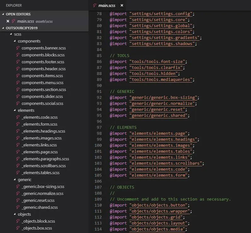Viewport: 251px width, 233px height.
Task: Open file name _elements.scrollbars.scss
Action: [44, 166]
